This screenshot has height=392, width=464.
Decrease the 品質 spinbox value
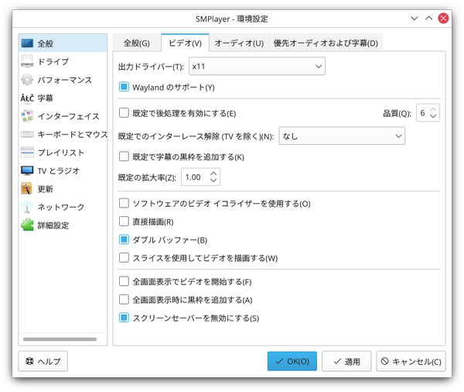(x=433, y=116)
